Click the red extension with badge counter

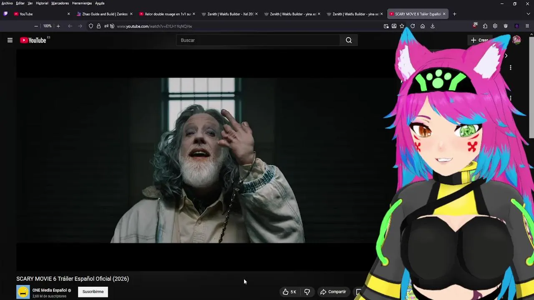(x=475, y=26)
